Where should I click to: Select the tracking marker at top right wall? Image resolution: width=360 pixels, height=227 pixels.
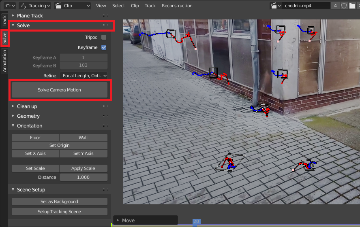pyautogui.click(x=311, y=30)
